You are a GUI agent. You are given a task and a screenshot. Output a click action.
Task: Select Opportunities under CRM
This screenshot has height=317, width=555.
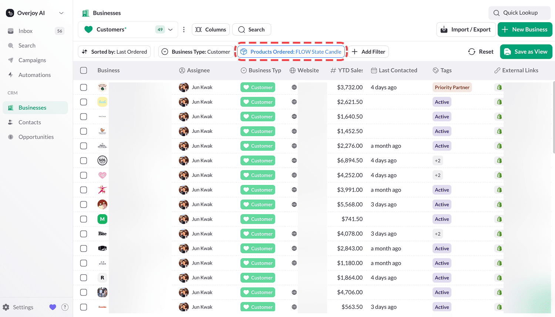tap(36, 137)
